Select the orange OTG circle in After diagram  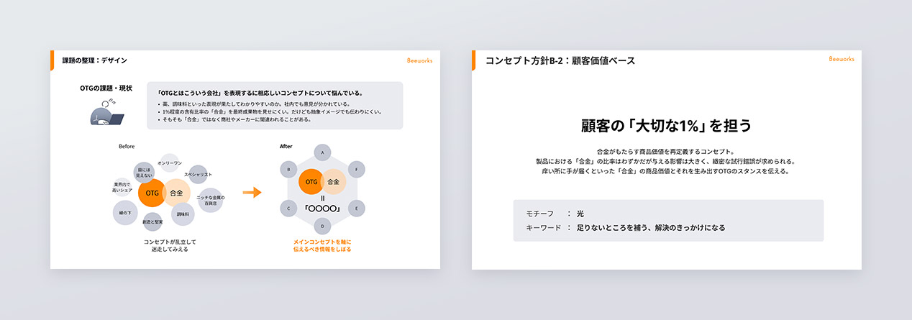pyautogui.click(x=311, y=182)
